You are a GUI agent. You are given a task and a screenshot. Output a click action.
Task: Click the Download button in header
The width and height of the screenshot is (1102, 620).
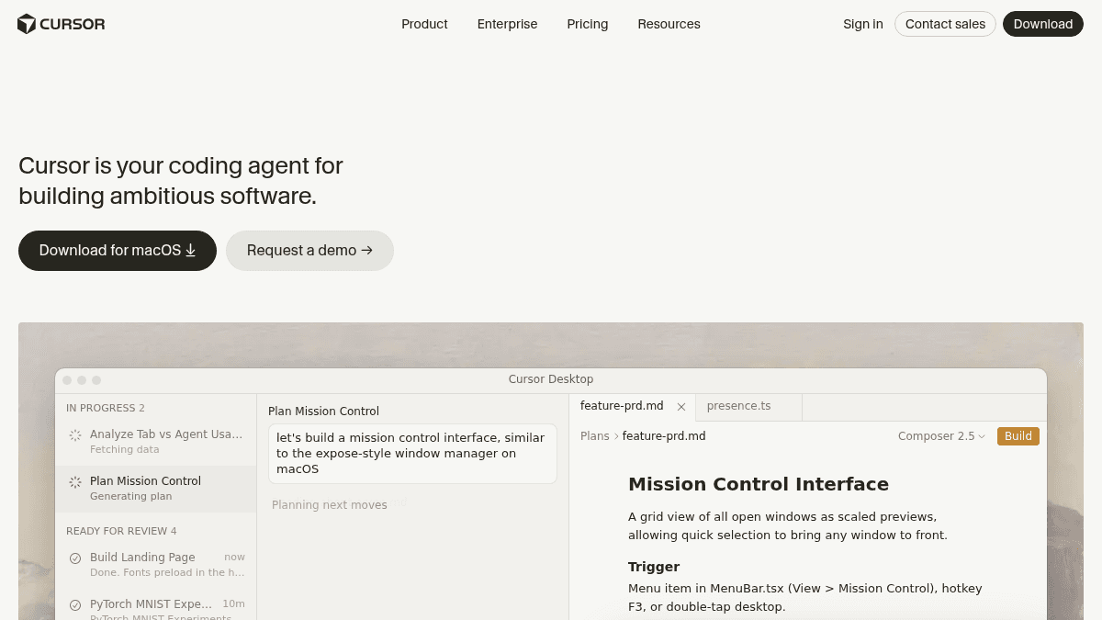(x=1043, y=24)
